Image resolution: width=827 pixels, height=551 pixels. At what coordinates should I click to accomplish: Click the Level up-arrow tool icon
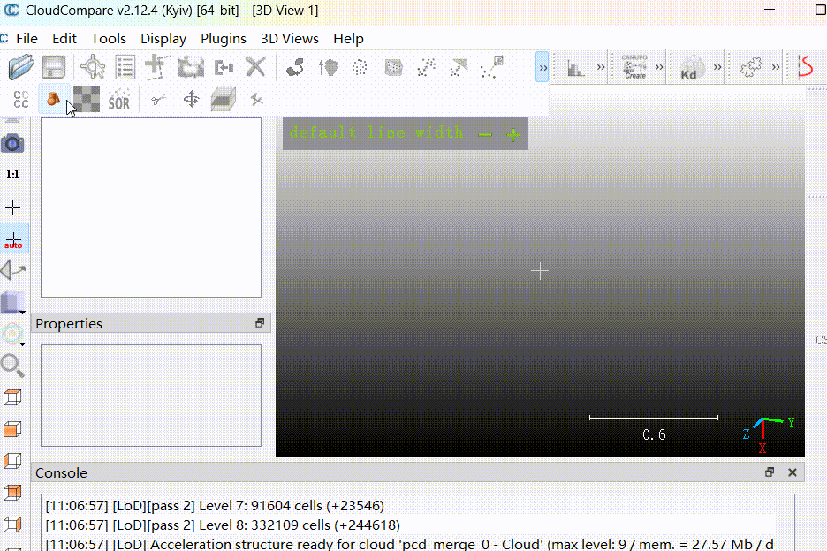[x=328, y=67]
